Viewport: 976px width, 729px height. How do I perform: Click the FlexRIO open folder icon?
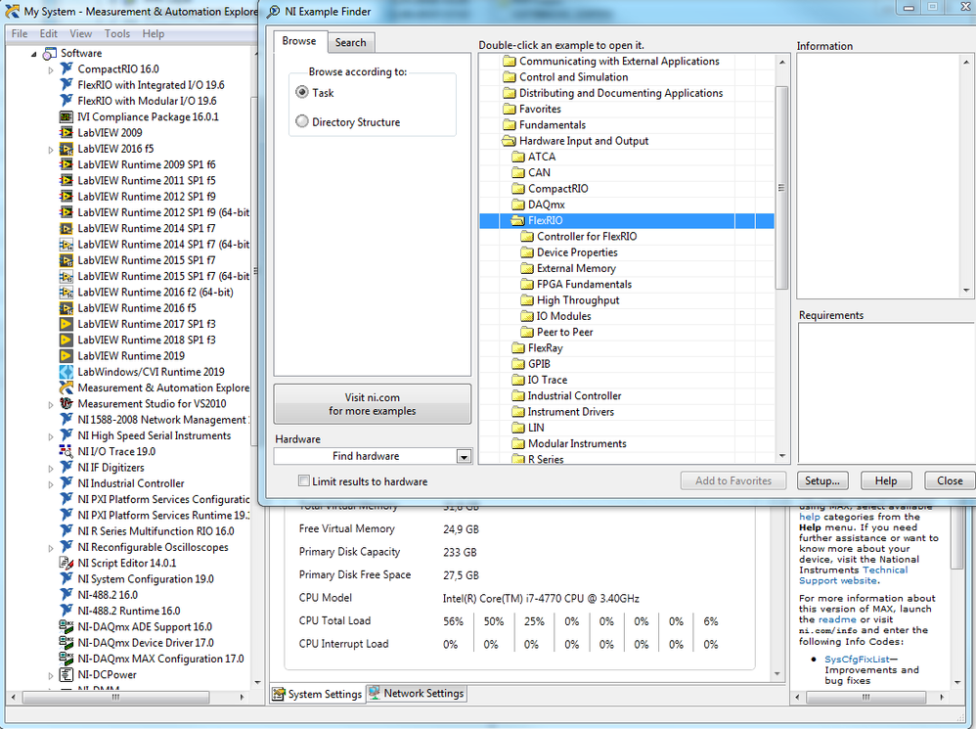click(517, 220)
